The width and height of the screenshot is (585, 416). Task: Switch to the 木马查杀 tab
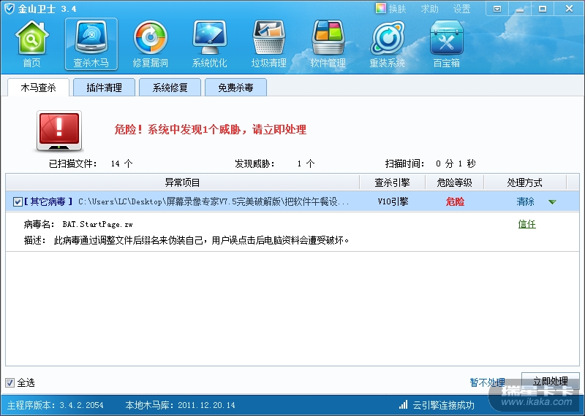click(39, 88)
